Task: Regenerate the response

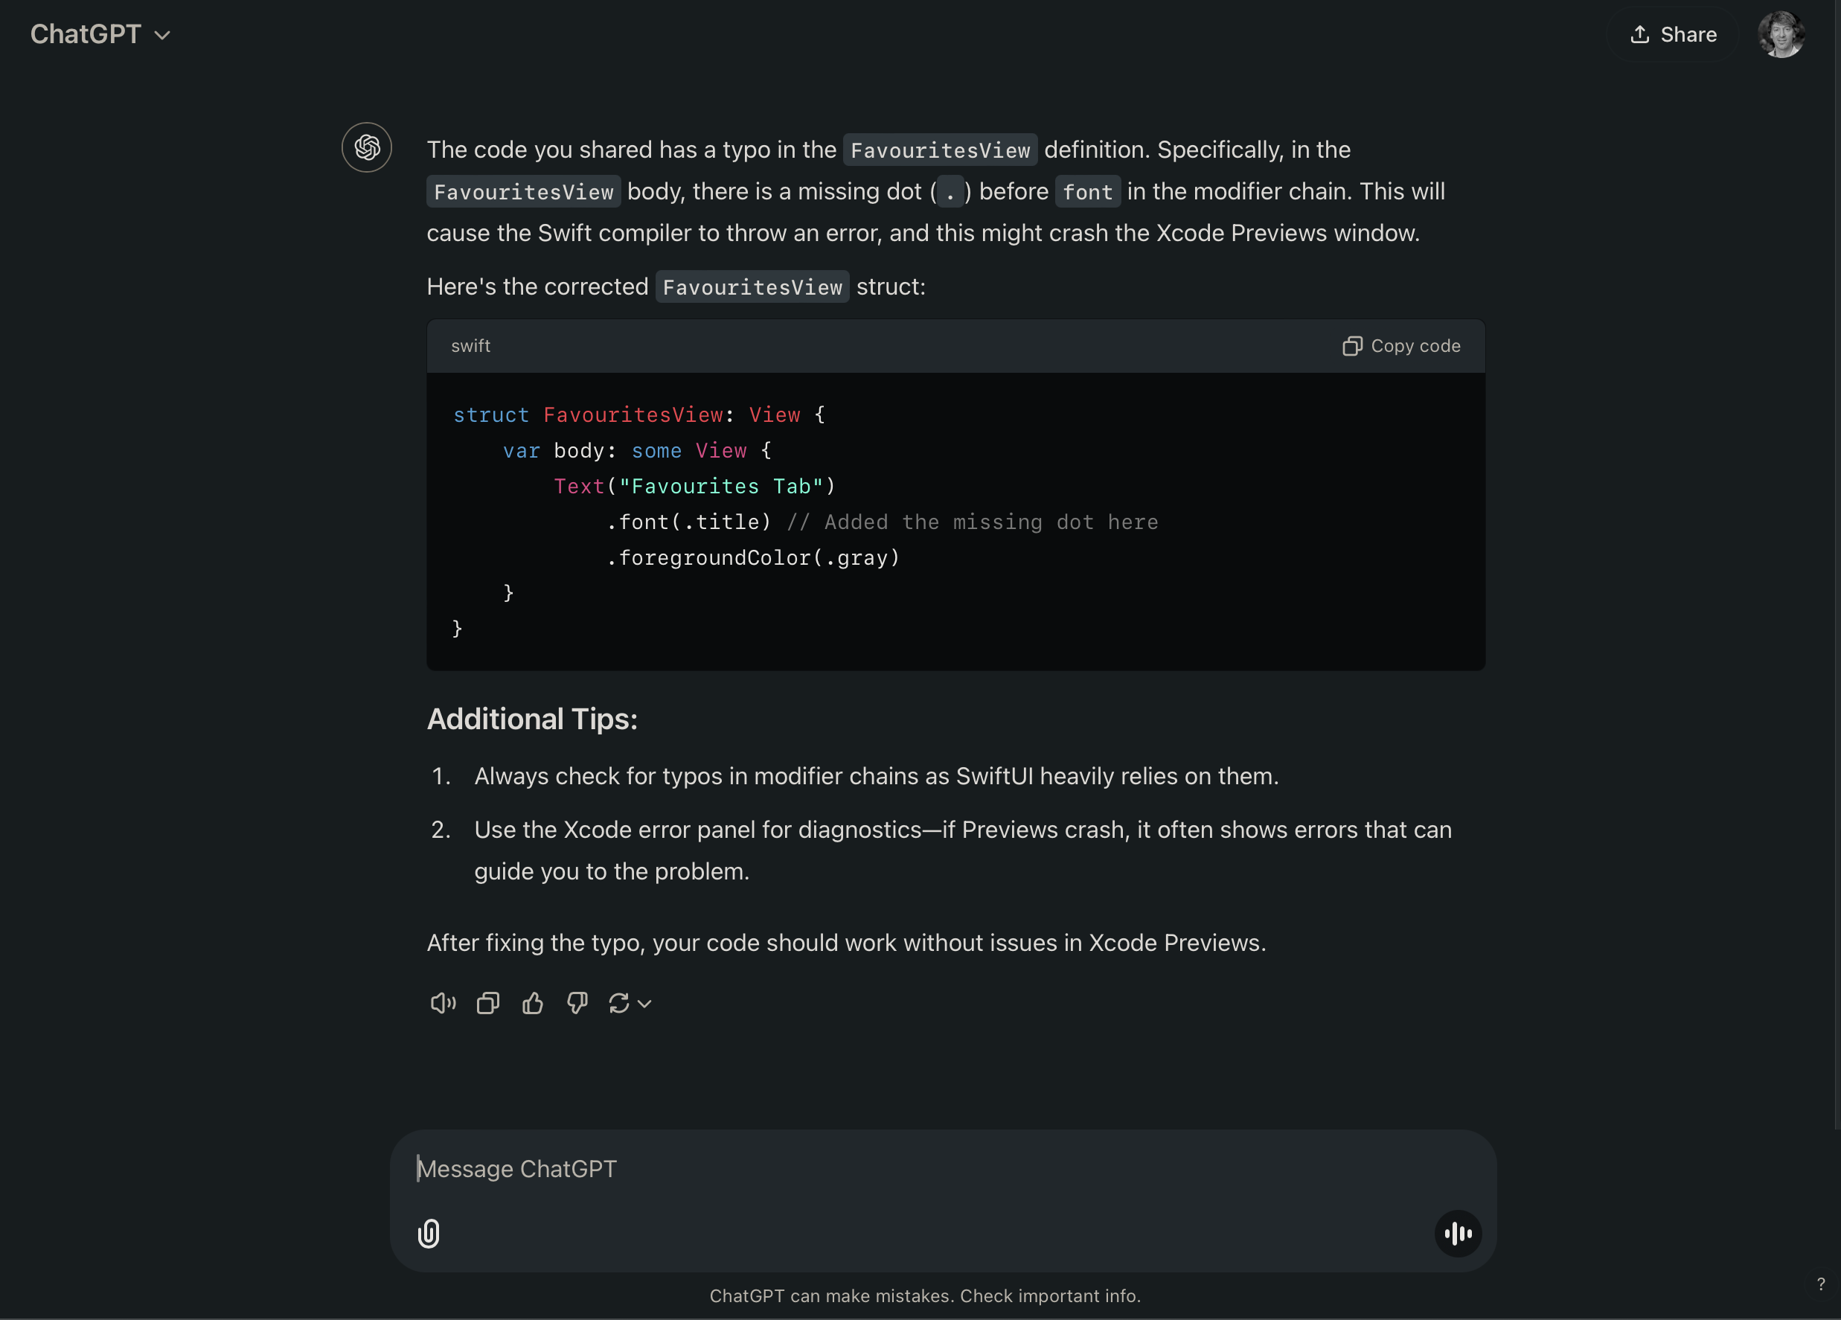Action: click(x=618, y=1004)
